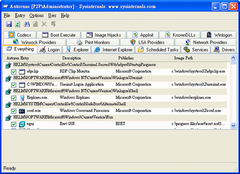Open the Entry menu

pyautogui.click(x=20, y=16)
